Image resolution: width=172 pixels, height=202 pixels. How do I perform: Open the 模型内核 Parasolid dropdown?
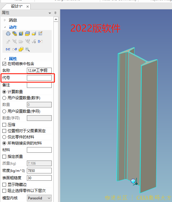[x=39, y=198]
